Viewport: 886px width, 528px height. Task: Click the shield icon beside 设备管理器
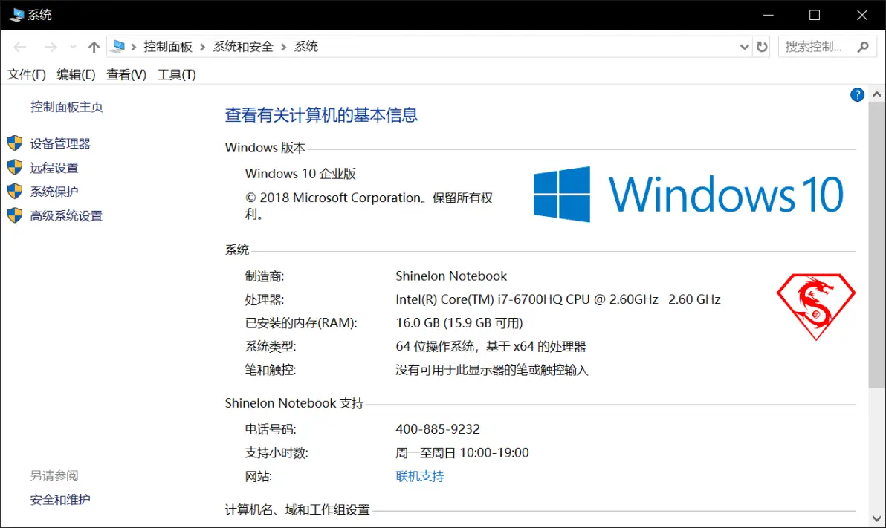pos(15,143)
